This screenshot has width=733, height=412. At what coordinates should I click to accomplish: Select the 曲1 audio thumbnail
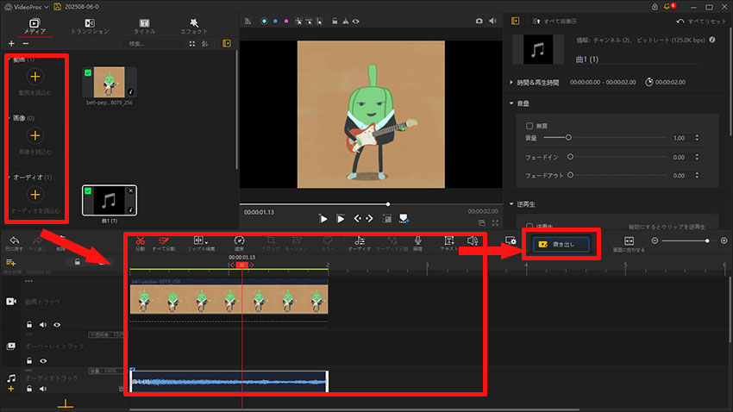110,200
